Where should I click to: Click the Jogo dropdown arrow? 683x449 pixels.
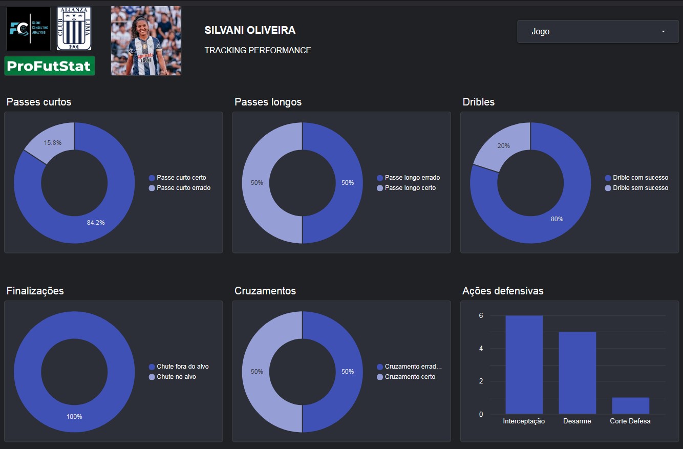click(664, 32)
